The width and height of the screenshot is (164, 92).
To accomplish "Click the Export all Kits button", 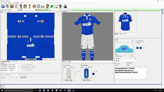I will point(23,77).
